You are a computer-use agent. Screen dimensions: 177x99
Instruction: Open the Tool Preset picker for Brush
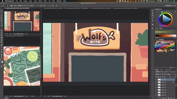[3, 5]
